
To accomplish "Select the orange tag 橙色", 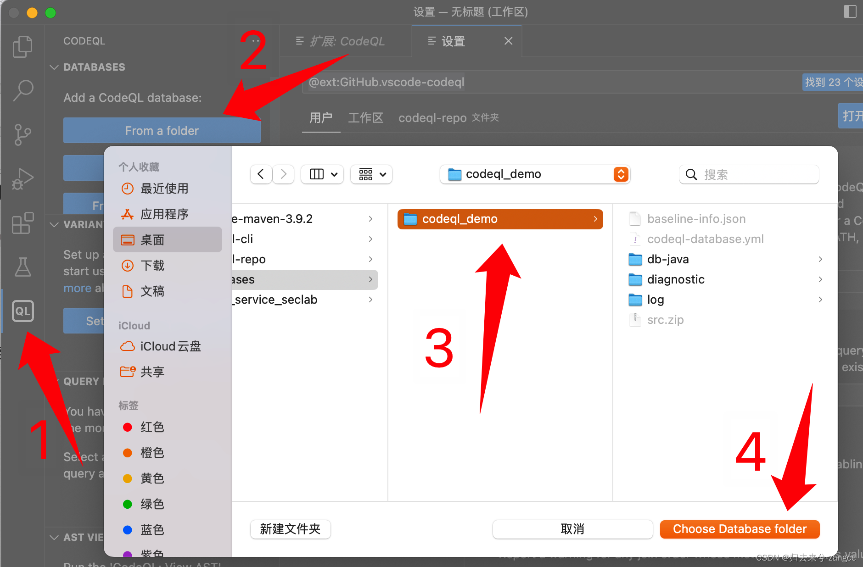I will click(168, 453).
